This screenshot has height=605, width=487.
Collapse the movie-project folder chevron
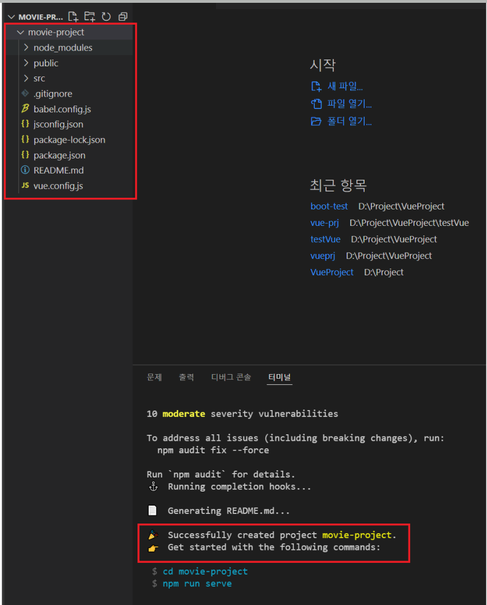[x=20, y=33]
